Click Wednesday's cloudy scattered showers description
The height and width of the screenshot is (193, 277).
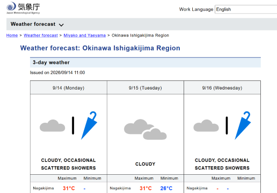click(x=222, y=164)
